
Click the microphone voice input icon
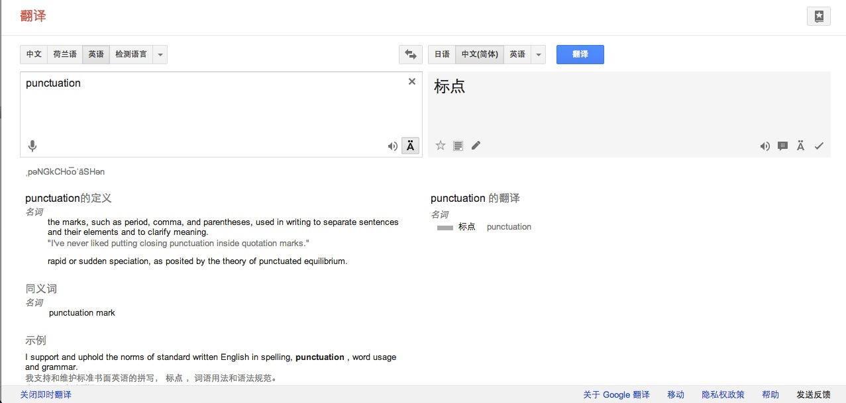pyautogui.click(x=32, y=146)
